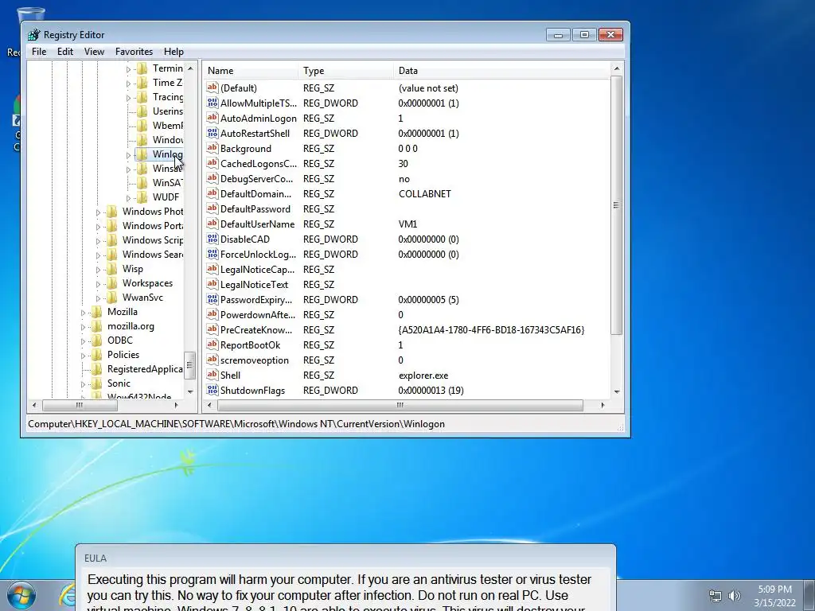Screen dimensions: 815x611
Task: Select the AllowMultipleTS value icon
Action: point(212,103)
